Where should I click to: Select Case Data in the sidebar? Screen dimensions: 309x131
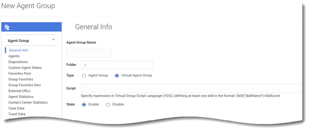coord(16,108)
